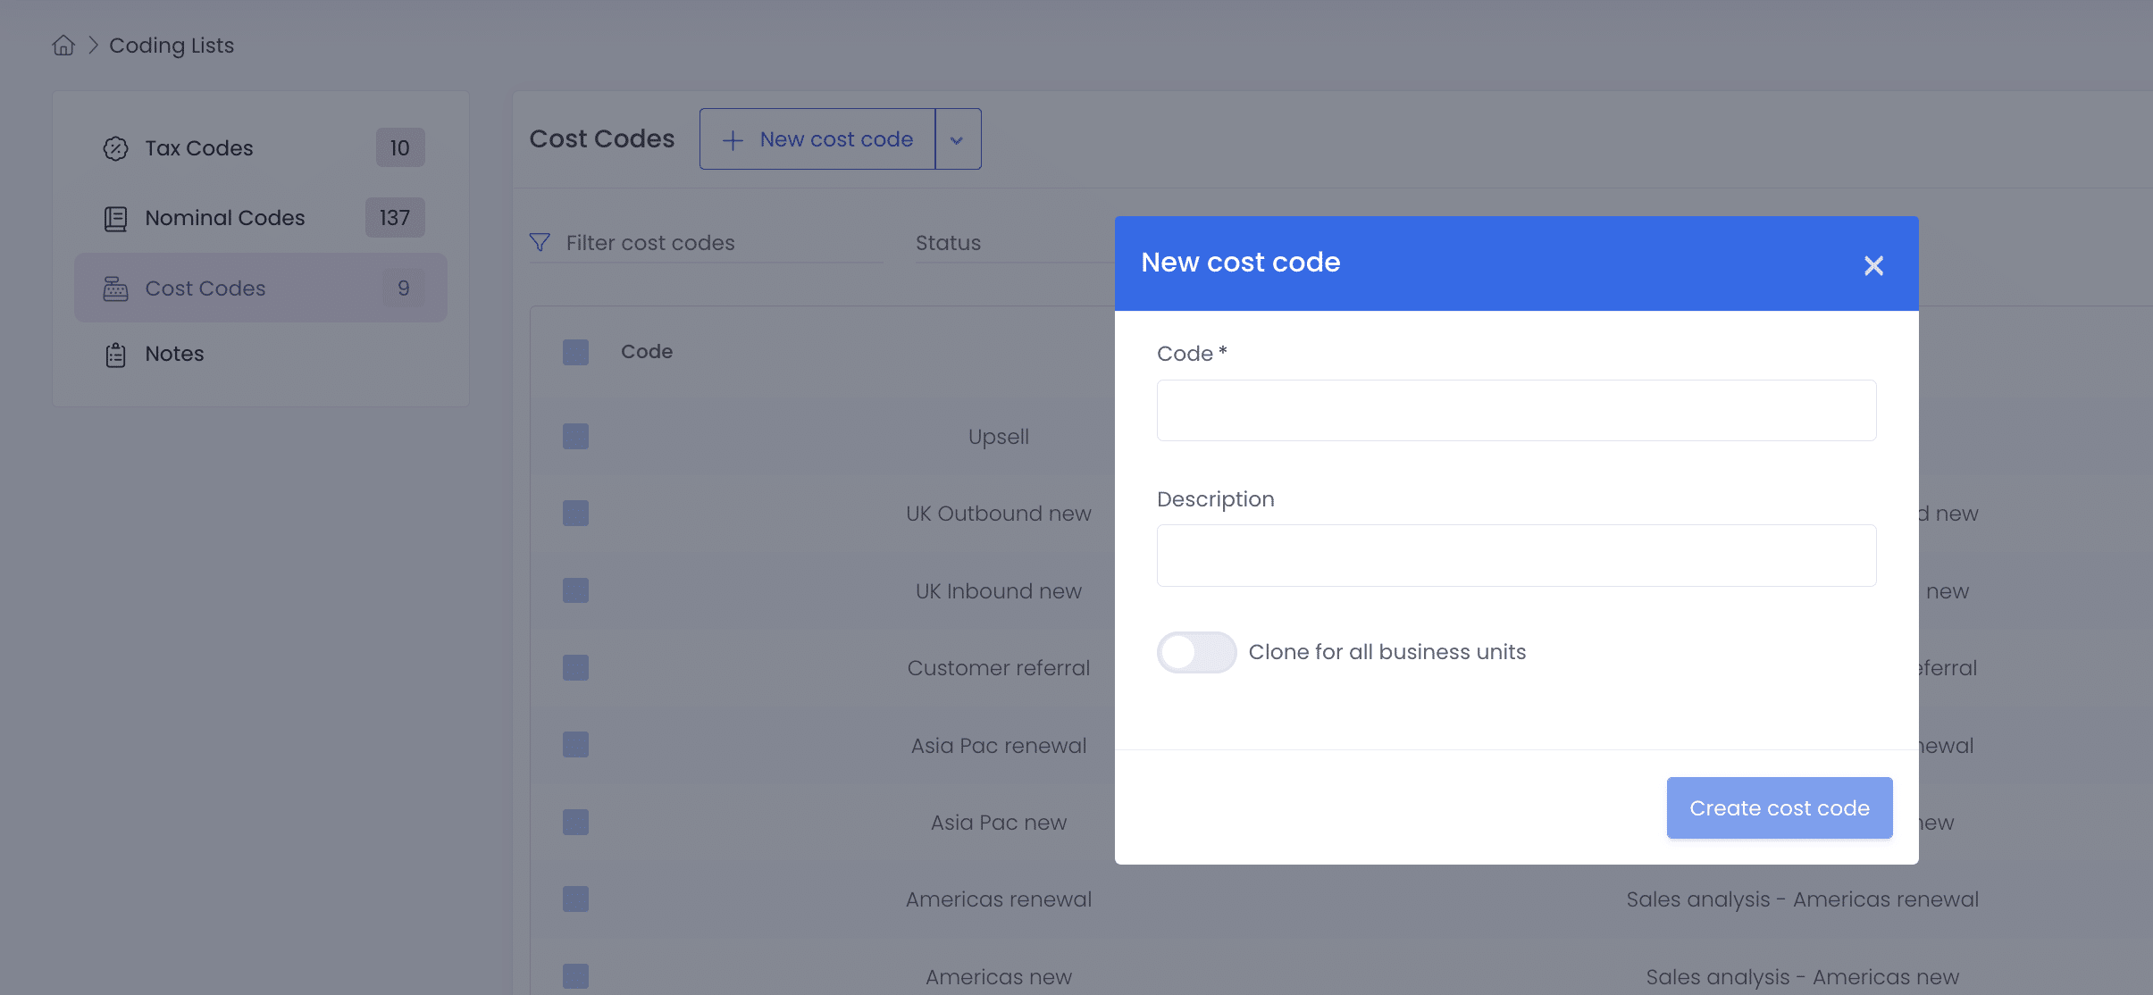Screen dimensions: 2153x995
Task: Click the 137 Nominal Codes count badge
Action: coord(395,218)
